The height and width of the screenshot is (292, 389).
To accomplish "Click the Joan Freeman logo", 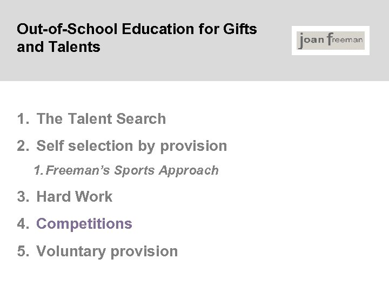I will tap(331, 41).
